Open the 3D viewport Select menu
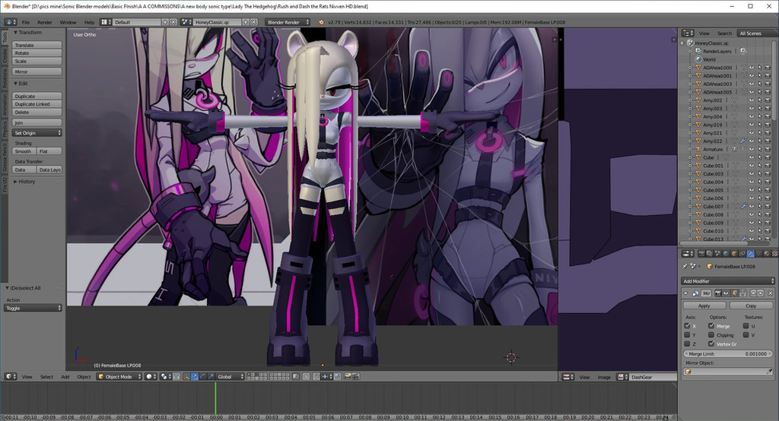Viewport: 779px width, 421px height. tap(46, 377)
